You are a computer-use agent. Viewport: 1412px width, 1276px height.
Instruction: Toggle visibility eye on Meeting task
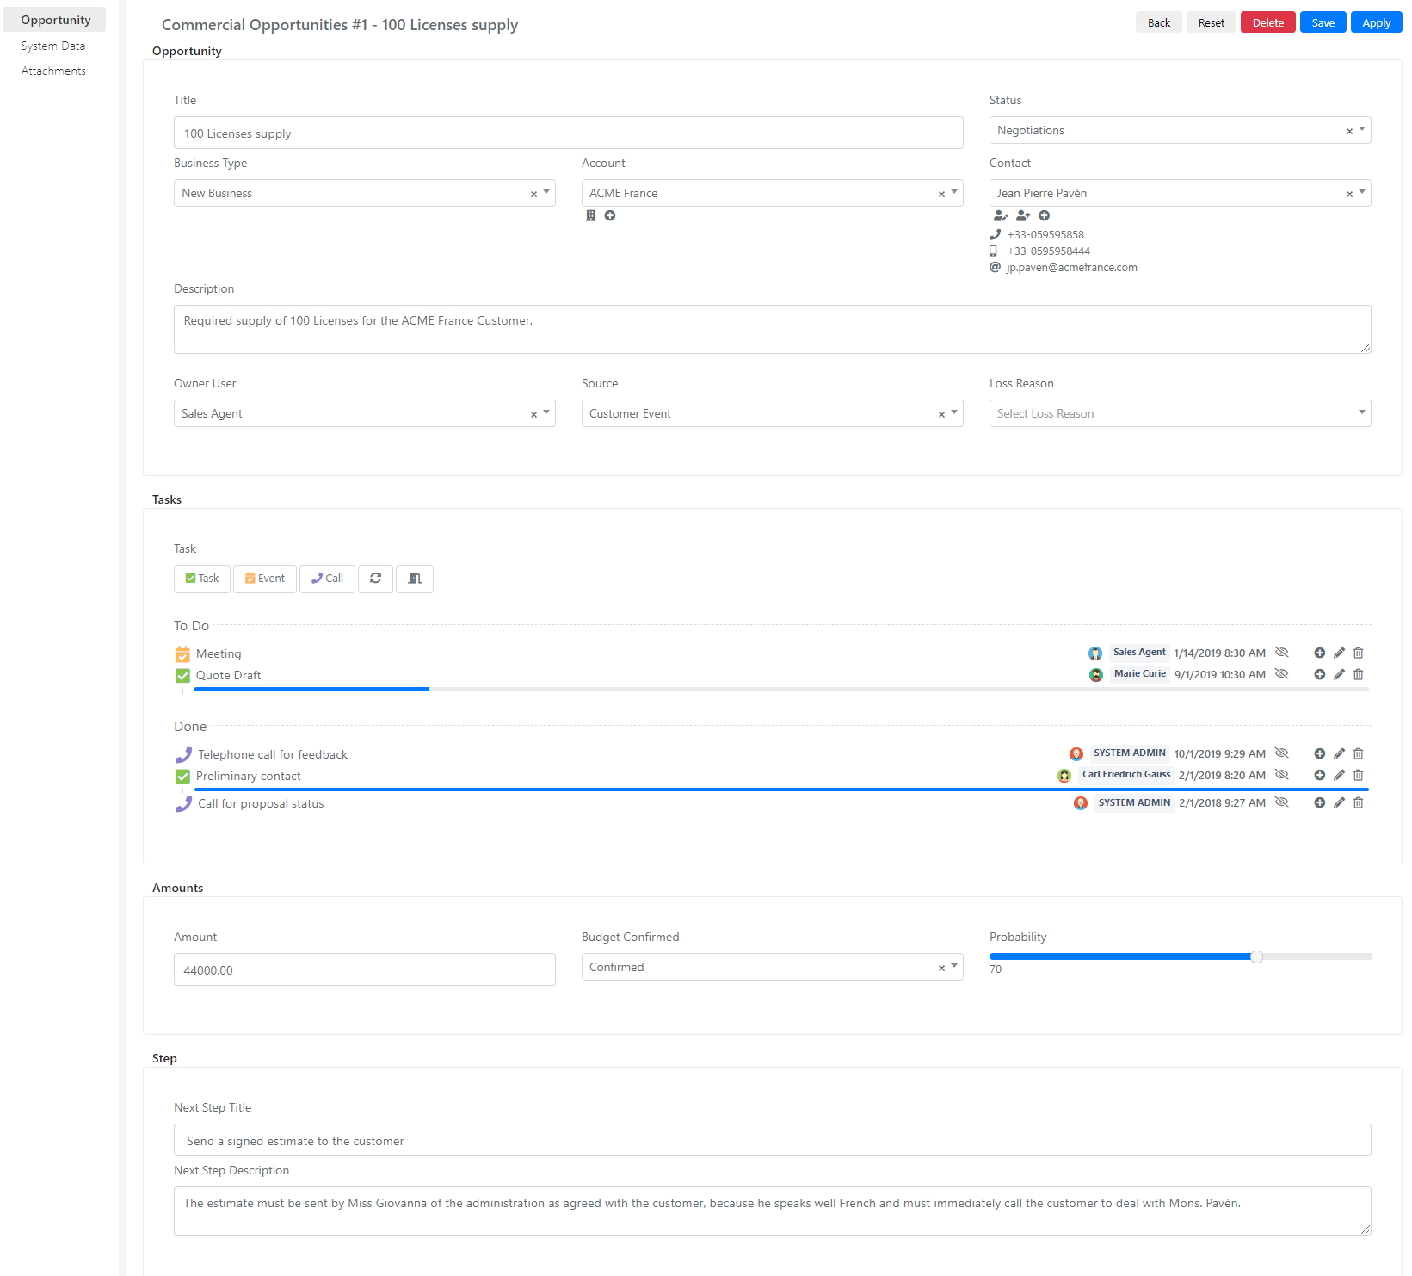[x=1282, y=653]
